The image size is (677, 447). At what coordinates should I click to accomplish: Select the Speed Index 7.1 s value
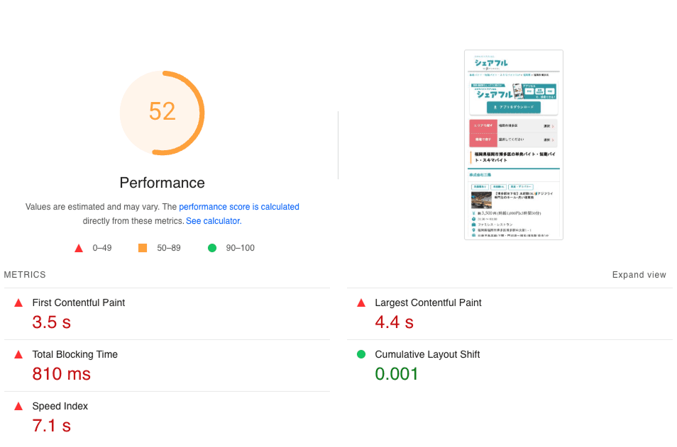point(51,426)
